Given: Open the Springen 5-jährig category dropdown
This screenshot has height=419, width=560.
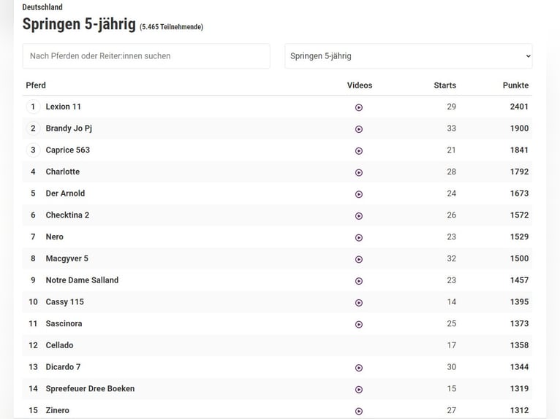Looking at the screenshot, I should coord(408,56).
